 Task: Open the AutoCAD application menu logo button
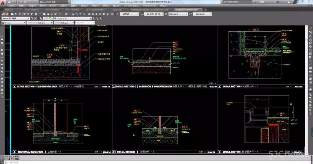click(x=3, y=2)
